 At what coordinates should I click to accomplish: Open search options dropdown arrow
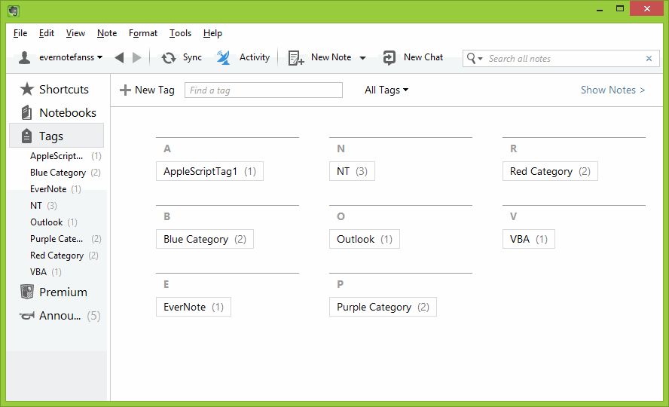pyautogui.click(x=480, y=59)
